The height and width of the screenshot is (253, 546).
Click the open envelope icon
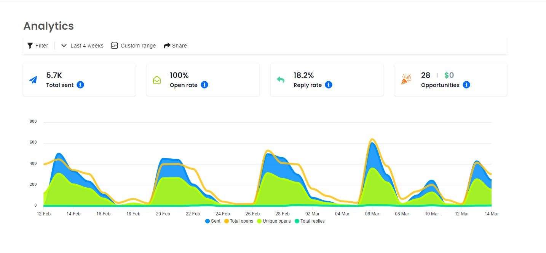coord(157,80)
